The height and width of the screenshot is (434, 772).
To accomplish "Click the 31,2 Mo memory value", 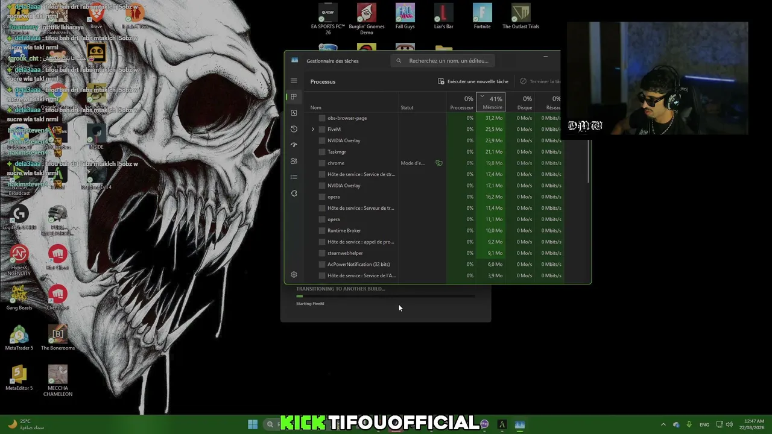I will (494, 118).
